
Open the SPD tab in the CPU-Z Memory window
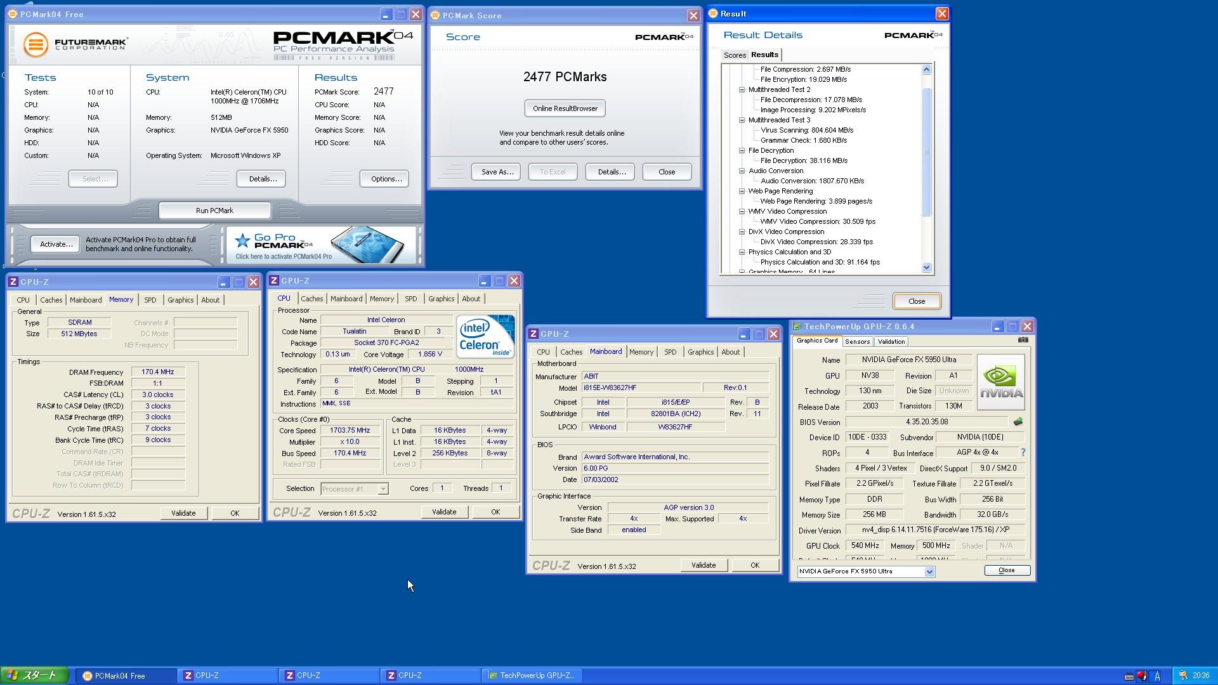tap(150, 300)
